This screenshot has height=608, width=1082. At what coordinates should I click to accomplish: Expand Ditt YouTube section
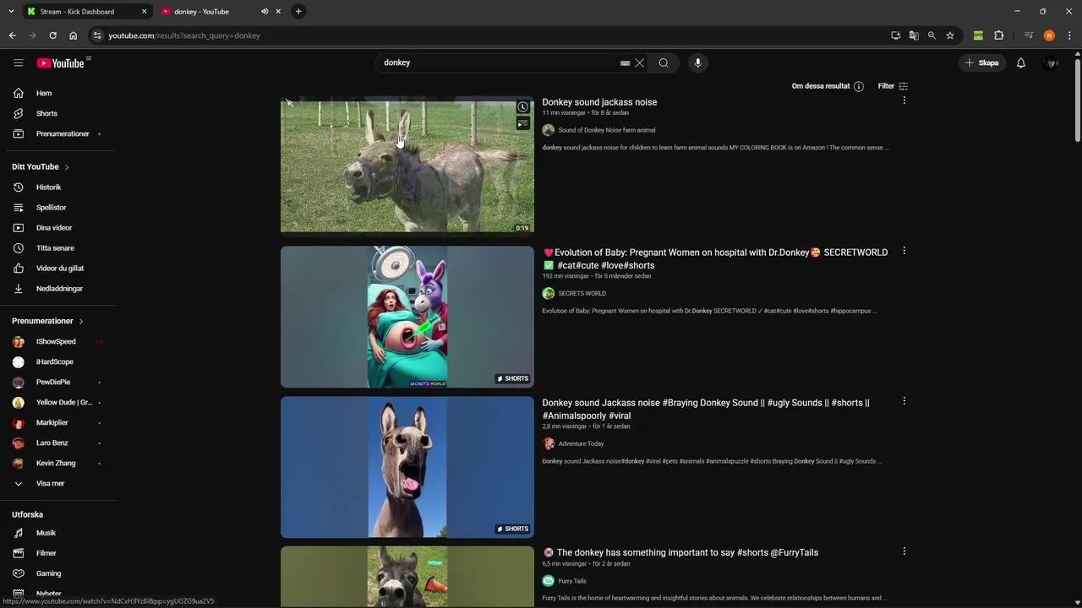point(41,166)
